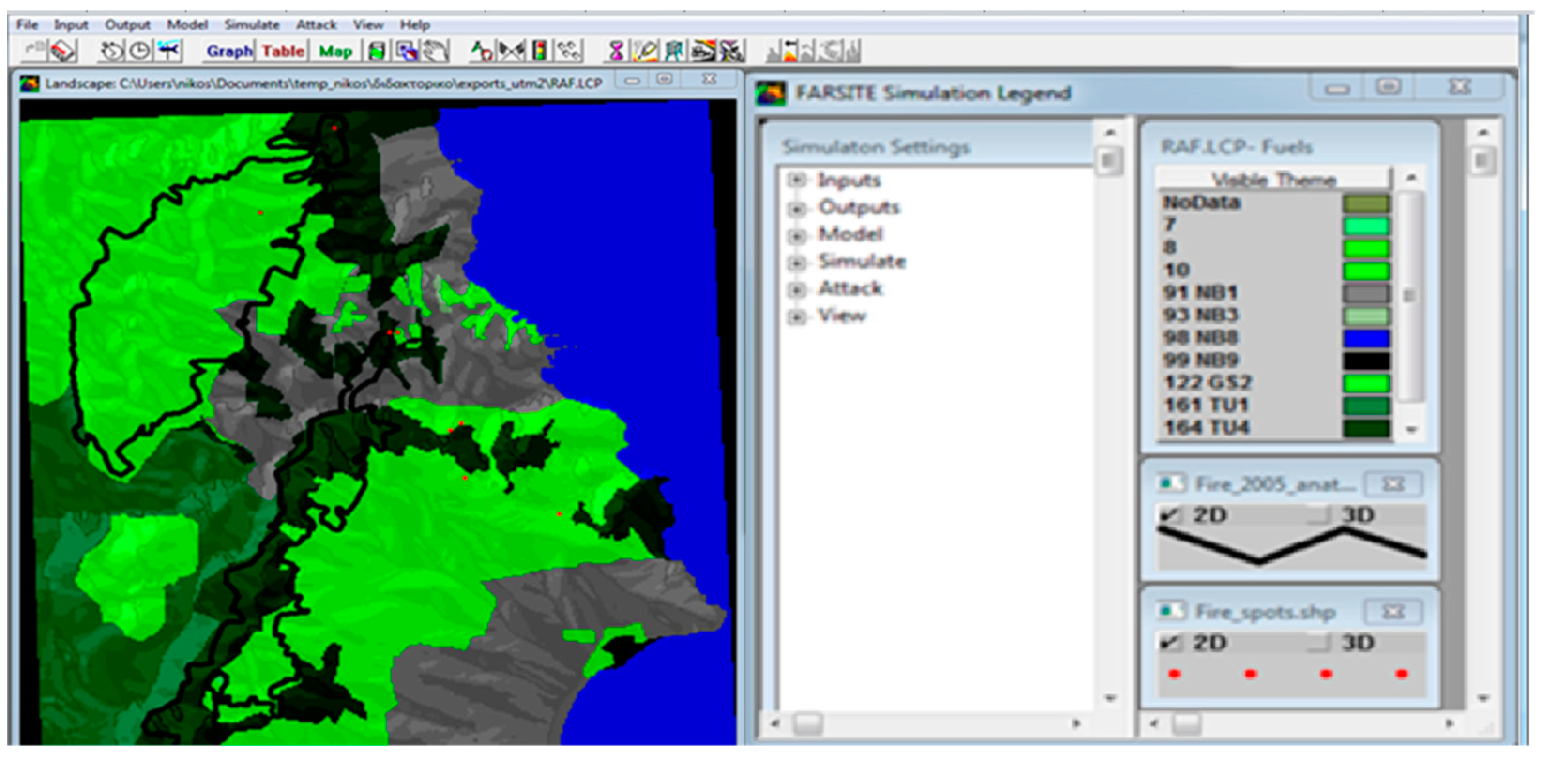
Task: Open the Simulate menu
Action: (x=252, y=24)
